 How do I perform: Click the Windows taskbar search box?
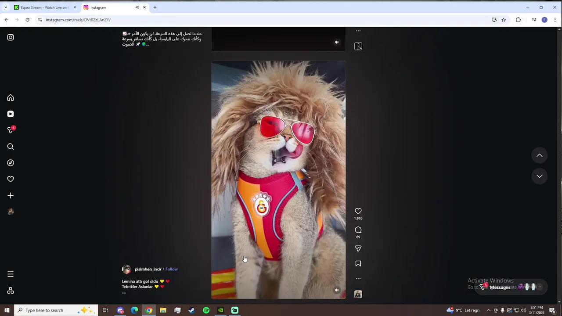[x=56, y=310]
